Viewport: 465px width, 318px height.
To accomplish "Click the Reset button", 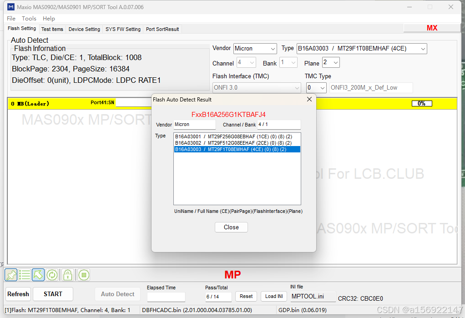I will pos(246,296).
